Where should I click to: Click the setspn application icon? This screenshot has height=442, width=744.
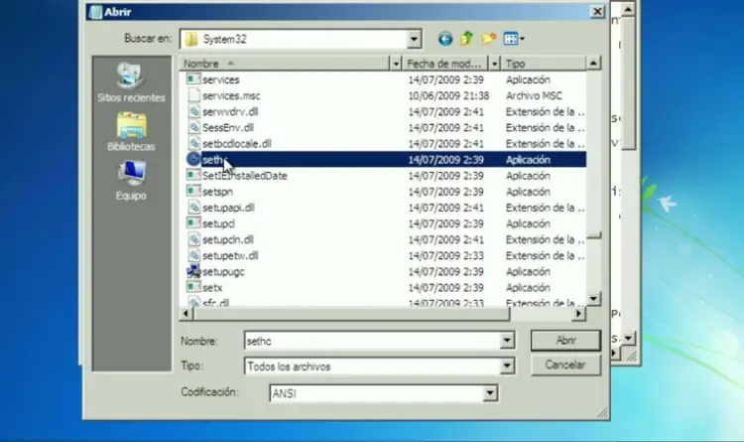[193, 191]
